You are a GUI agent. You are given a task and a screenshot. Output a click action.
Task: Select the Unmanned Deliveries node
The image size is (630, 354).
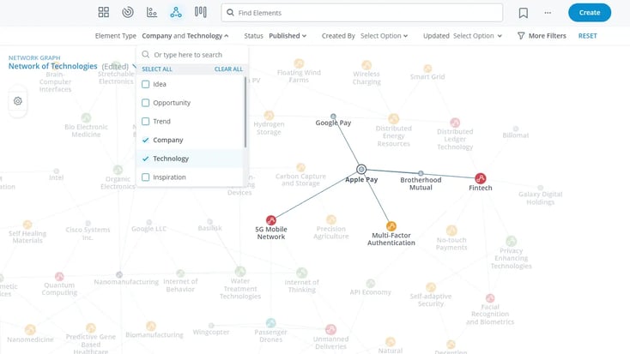(x=330, y=329)
